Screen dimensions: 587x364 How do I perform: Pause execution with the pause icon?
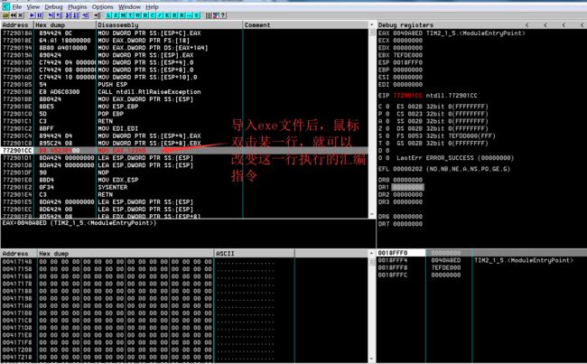coord(40,15)
